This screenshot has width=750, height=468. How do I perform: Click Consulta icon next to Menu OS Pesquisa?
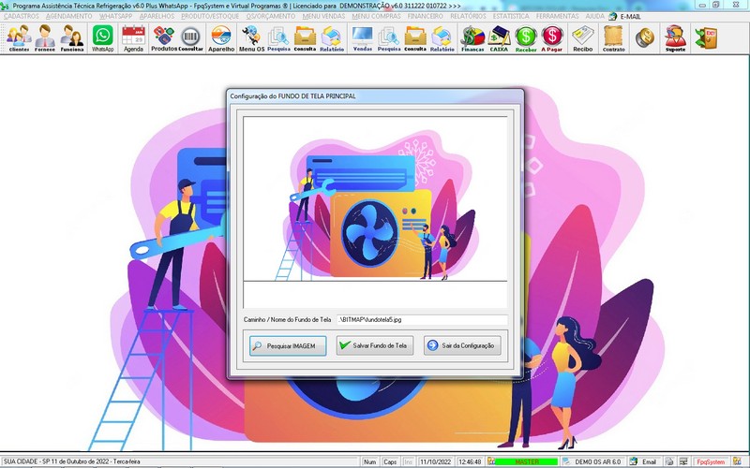[305, 38]
